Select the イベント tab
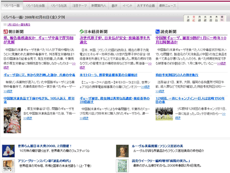This screenshot has height=173, width=230. tap(127, 6)
